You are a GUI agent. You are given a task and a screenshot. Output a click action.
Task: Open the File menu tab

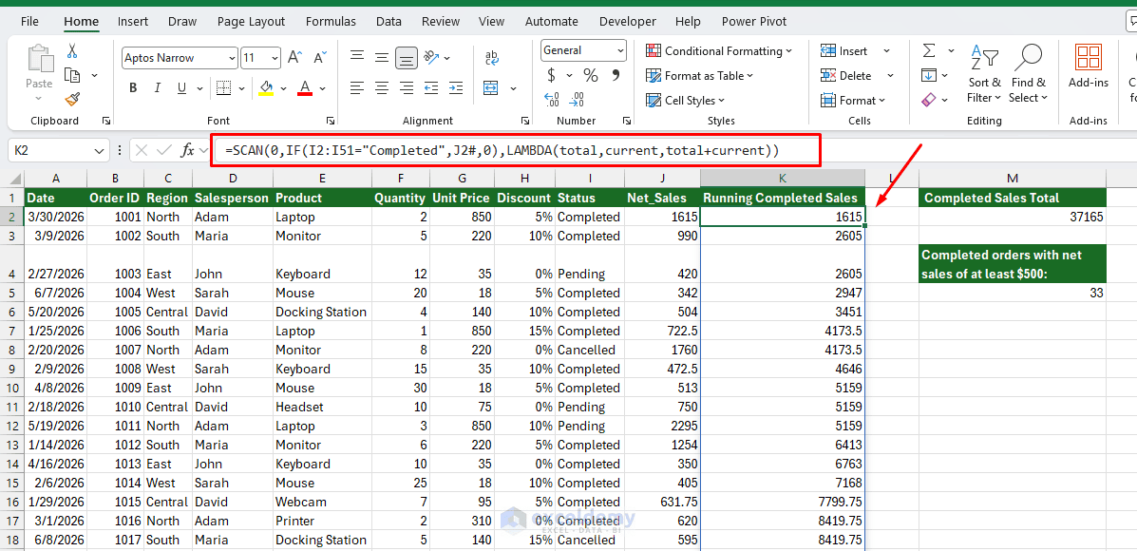click(x=29, y=21)
